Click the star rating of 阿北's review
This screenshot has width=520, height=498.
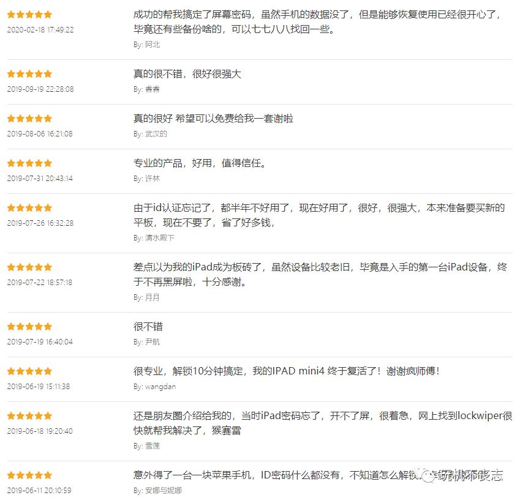(x=29, y=15)
